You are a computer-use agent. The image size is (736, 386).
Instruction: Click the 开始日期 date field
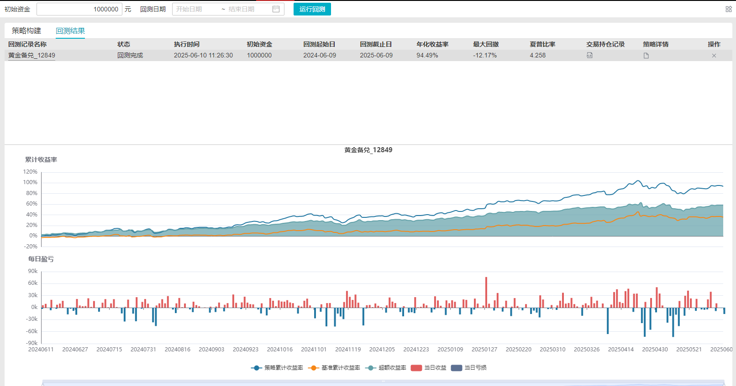point(196,9)
